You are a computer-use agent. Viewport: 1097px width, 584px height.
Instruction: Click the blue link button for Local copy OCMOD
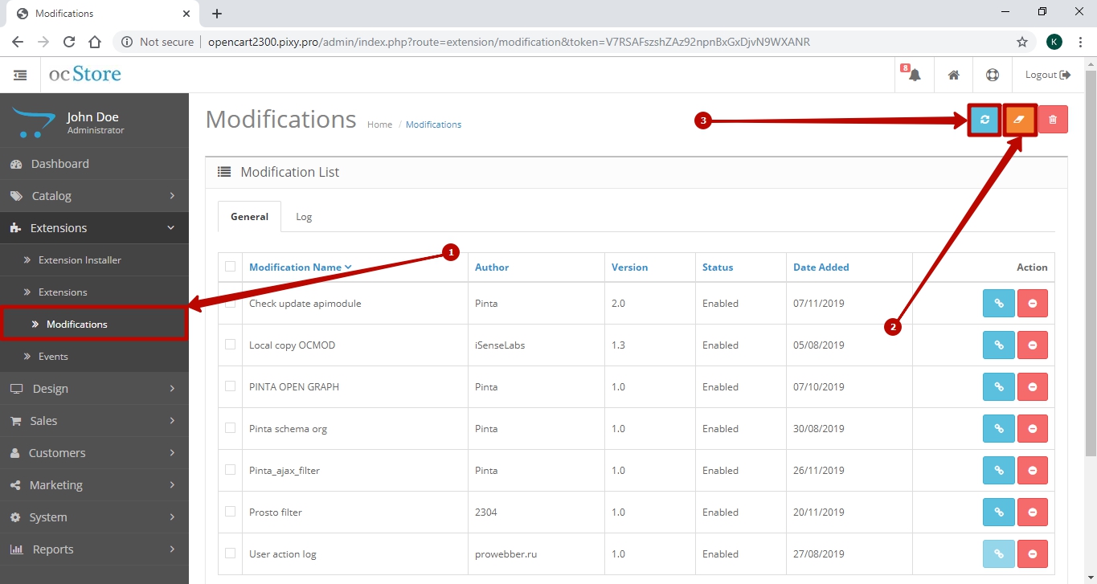pyautogui.click(x=999, y=345)
